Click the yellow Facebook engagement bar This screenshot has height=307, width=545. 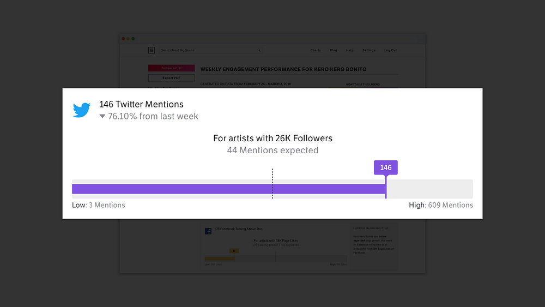coord(219,258)
